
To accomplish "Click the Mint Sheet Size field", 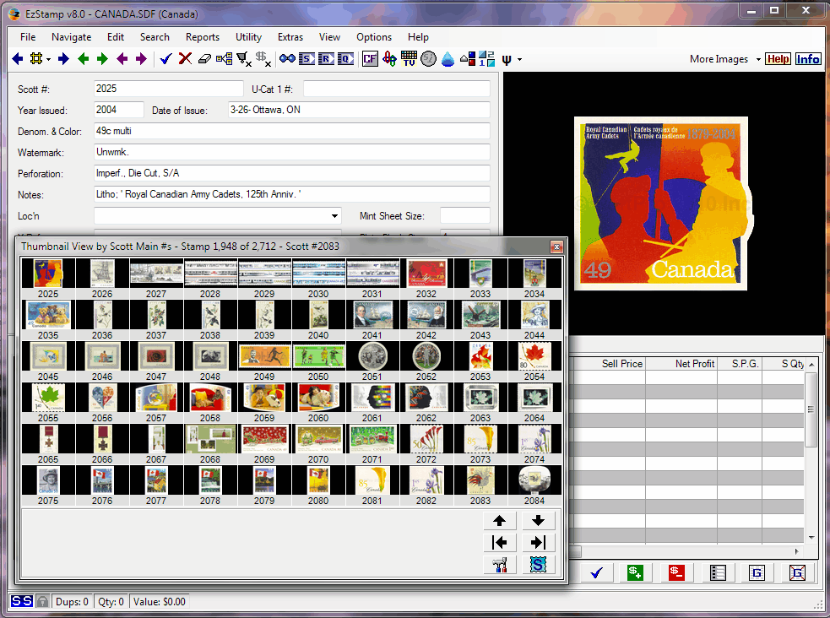I will tap(464, 216).
